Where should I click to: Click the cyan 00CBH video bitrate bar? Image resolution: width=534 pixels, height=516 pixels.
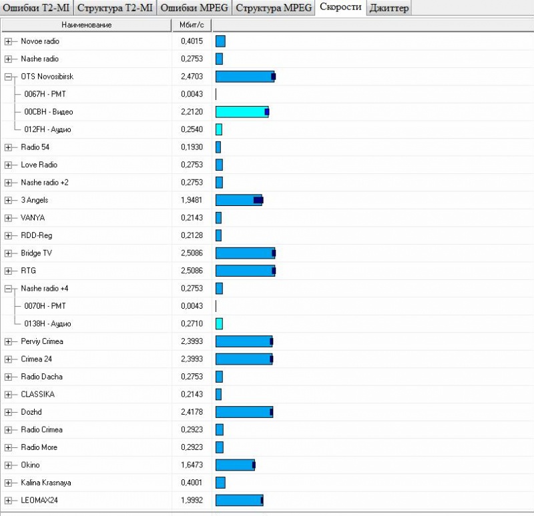click(242, 112)
